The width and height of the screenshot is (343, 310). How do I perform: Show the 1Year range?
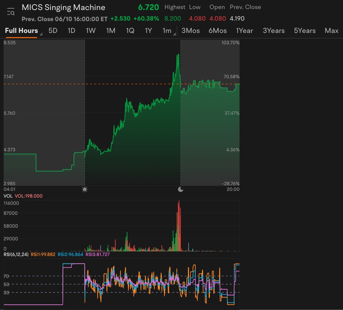245,31
